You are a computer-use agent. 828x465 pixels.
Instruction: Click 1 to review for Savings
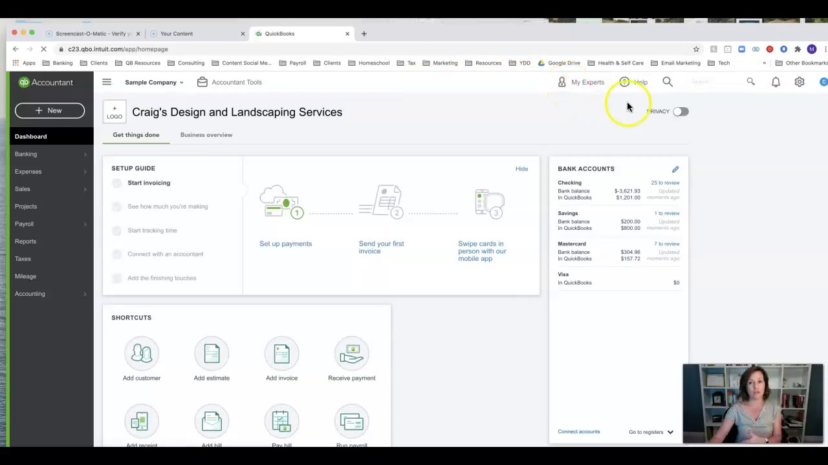666,213
